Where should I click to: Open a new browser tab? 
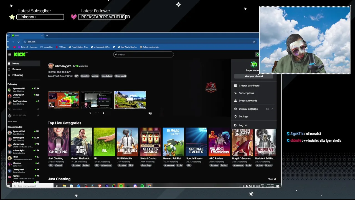click(47, 36)
